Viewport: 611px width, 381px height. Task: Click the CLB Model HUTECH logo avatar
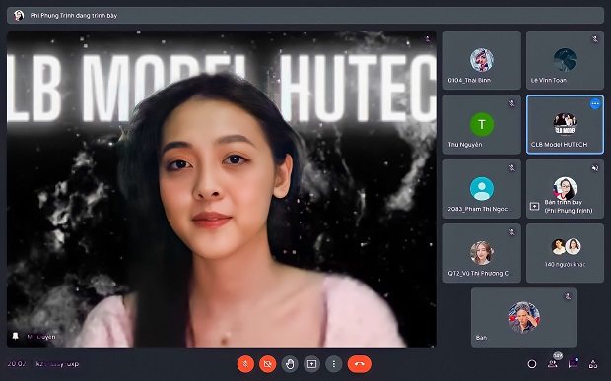(x=565, y=124)
